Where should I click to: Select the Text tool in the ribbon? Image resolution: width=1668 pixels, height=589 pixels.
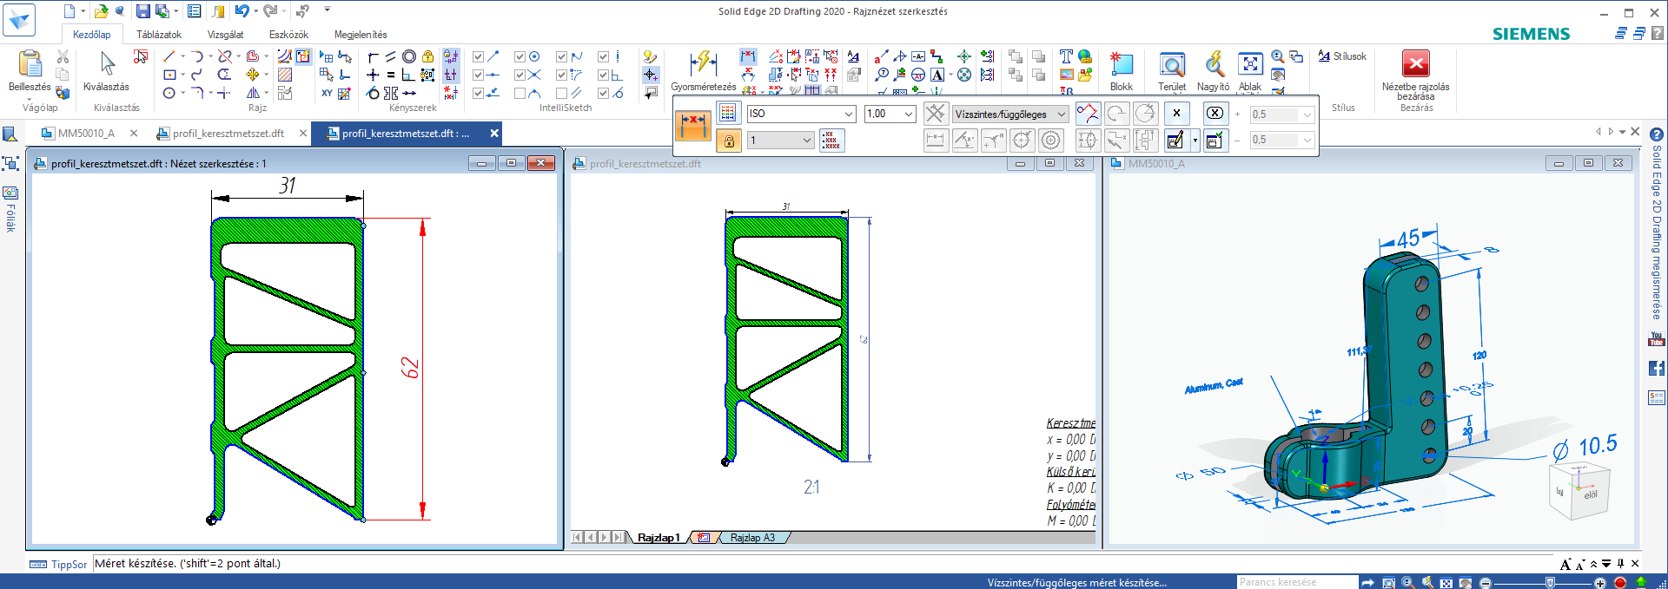coord(1067,56)
